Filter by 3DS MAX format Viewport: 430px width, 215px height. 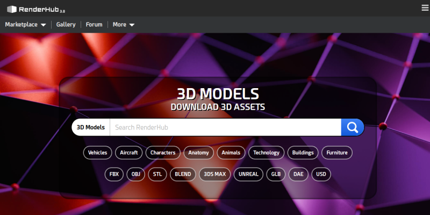pyautogui.click(x=214, y=174)
